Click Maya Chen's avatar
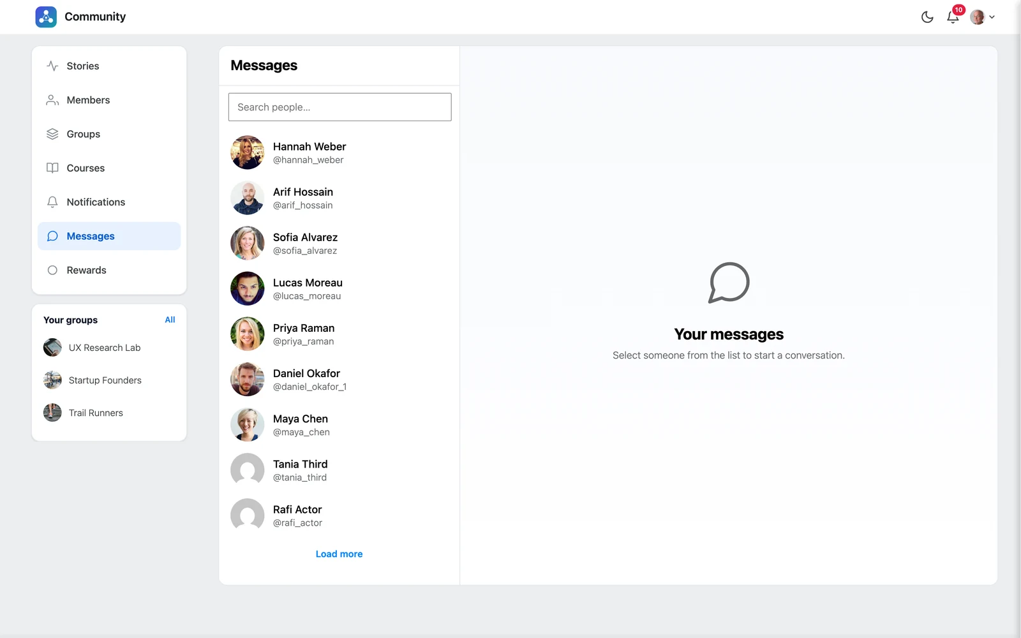The height and width of the screenshot is (638, 1021). [248, 424]
